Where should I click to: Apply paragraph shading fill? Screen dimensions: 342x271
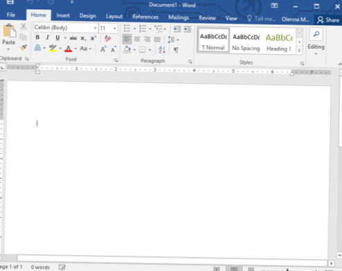pyautogui.click(x=127, y=49)
